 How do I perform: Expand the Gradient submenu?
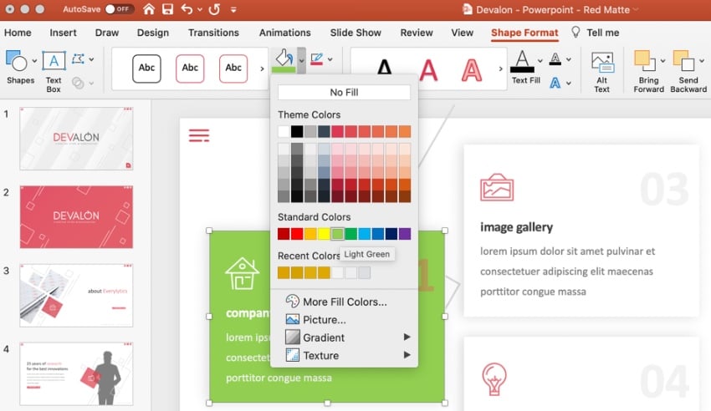pos(407,337)
